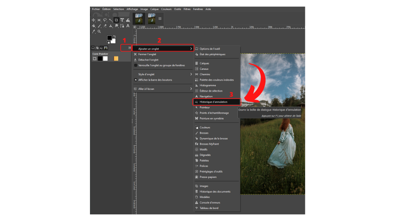395x221 pixels.
Task: Click the crop tool icon in Core Pointer row
Action: tap(94, 59)
